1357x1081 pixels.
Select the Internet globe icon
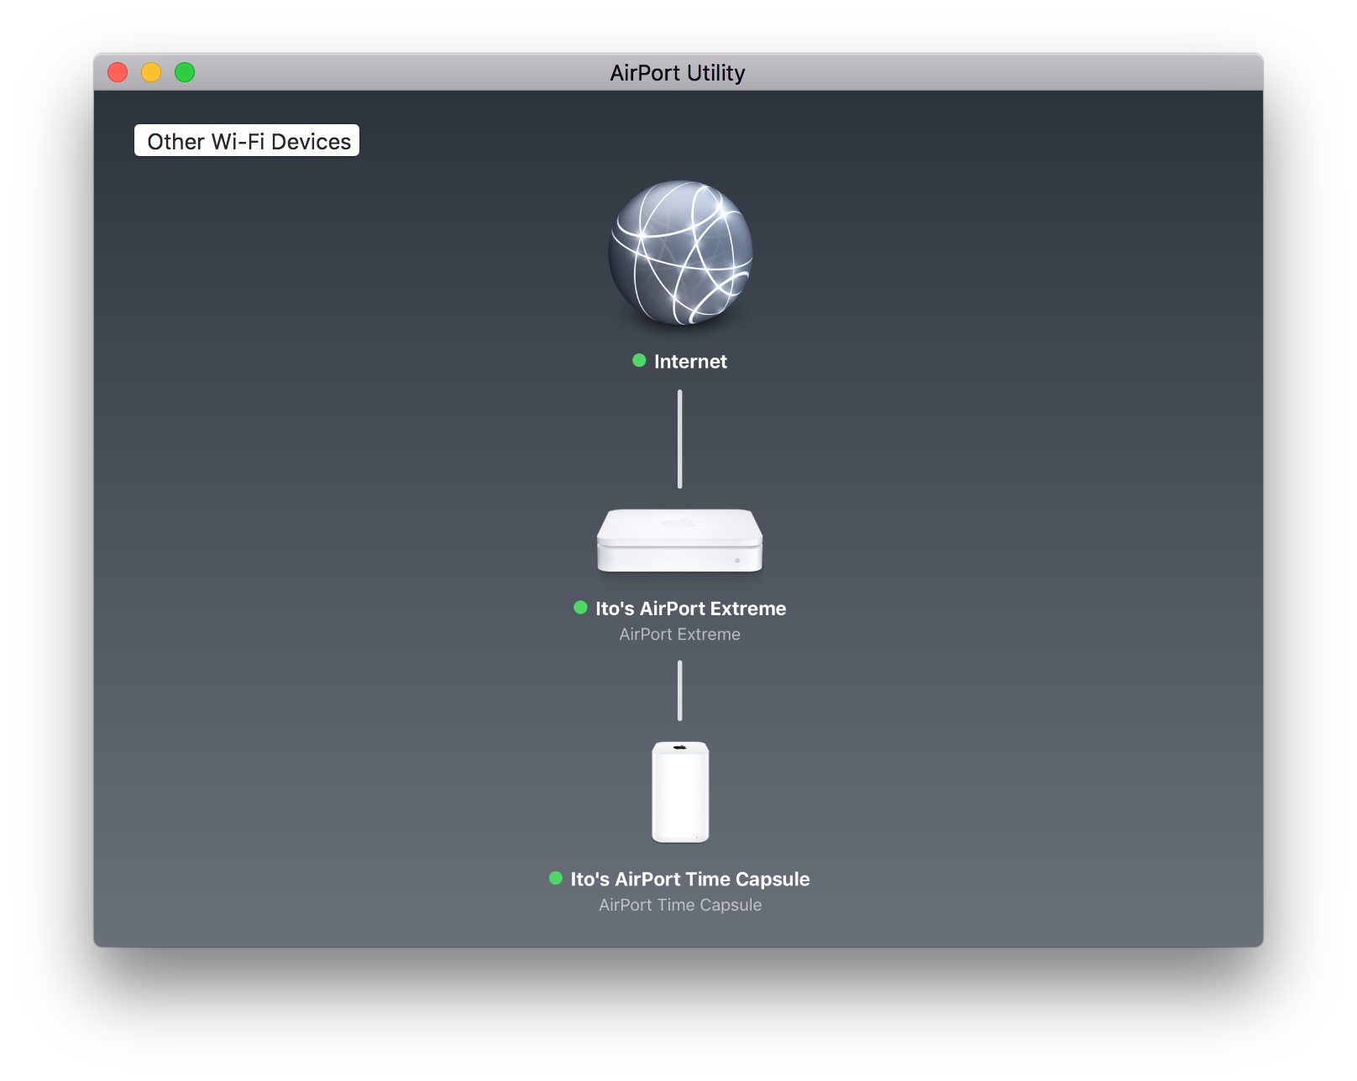(679, 253)
